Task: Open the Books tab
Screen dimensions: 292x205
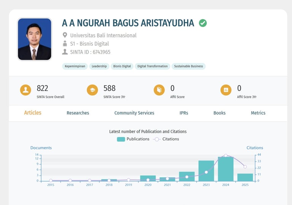Action: [219, 113]
